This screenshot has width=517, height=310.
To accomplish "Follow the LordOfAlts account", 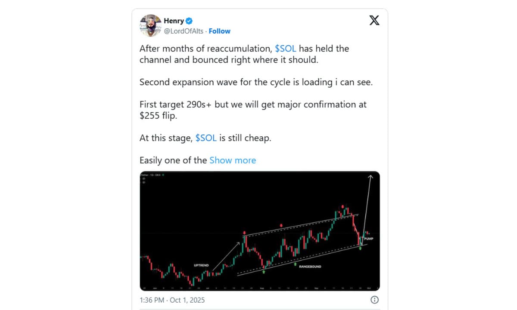I will 219,31.
